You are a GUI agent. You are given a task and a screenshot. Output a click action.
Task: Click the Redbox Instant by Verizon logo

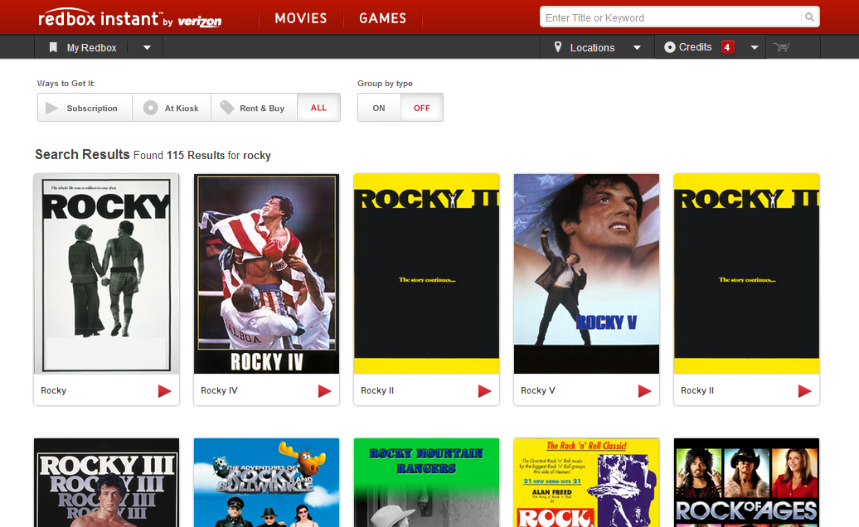[x=129, y=18]
